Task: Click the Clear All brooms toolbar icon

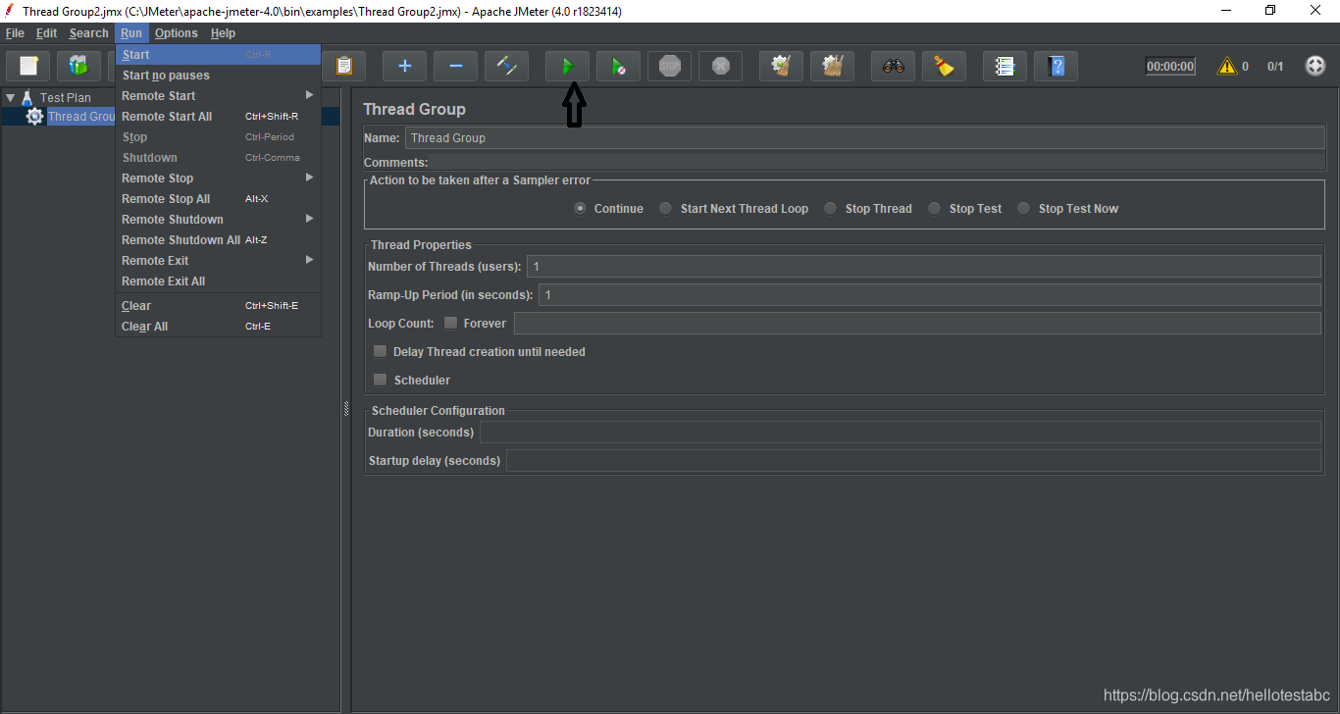Action: (x=832, y=67)
